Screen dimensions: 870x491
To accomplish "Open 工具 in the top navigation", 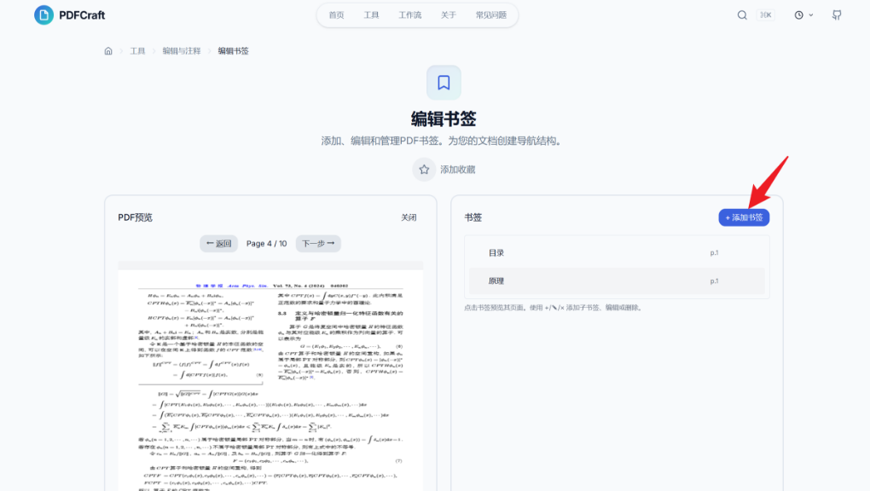I will 371,15.
